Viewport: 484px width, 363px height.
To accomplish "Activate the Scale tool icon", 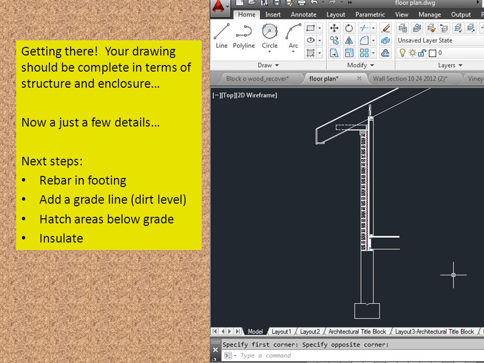I will coord(349,53).
